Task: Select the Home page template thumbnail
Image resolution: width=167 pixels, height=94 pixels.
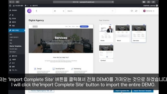Action: point(106,33)
